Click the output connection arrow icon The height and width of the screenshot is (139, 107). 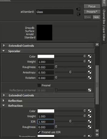point(79,14)
